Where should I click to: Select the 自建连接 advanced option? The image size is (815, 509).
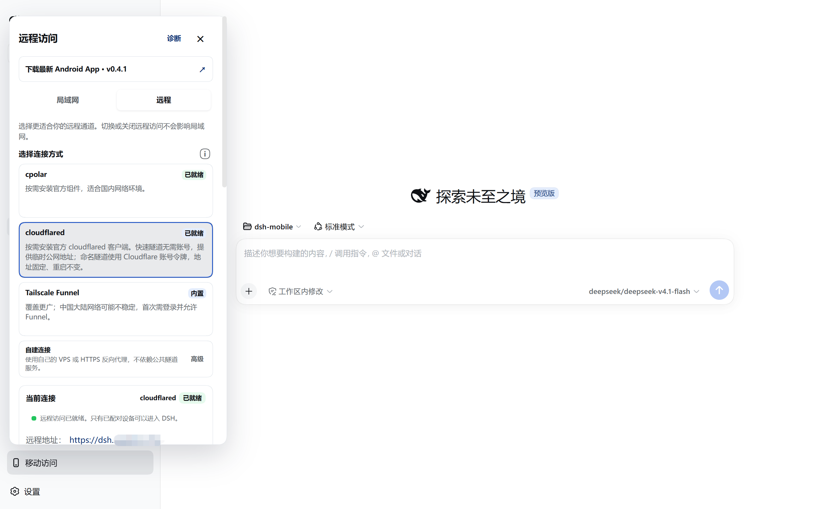coord(116,359)
